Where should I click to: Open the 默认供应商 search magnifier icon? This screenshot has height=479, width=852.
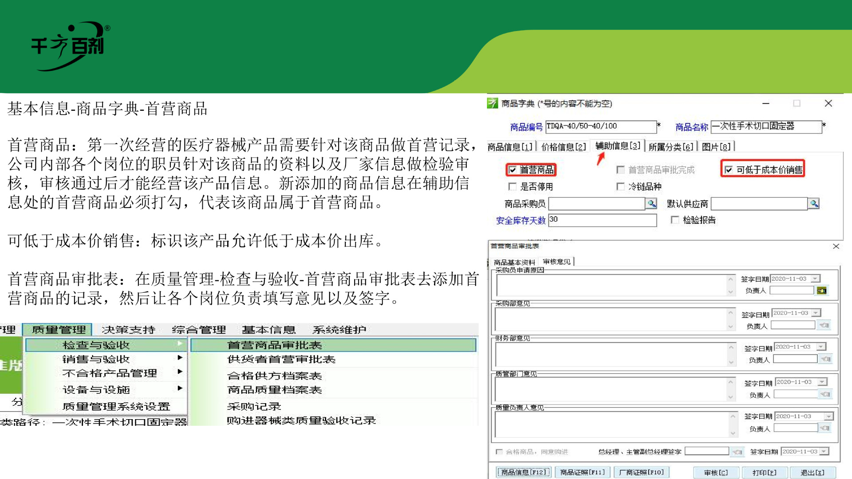(x=814, y=203)
